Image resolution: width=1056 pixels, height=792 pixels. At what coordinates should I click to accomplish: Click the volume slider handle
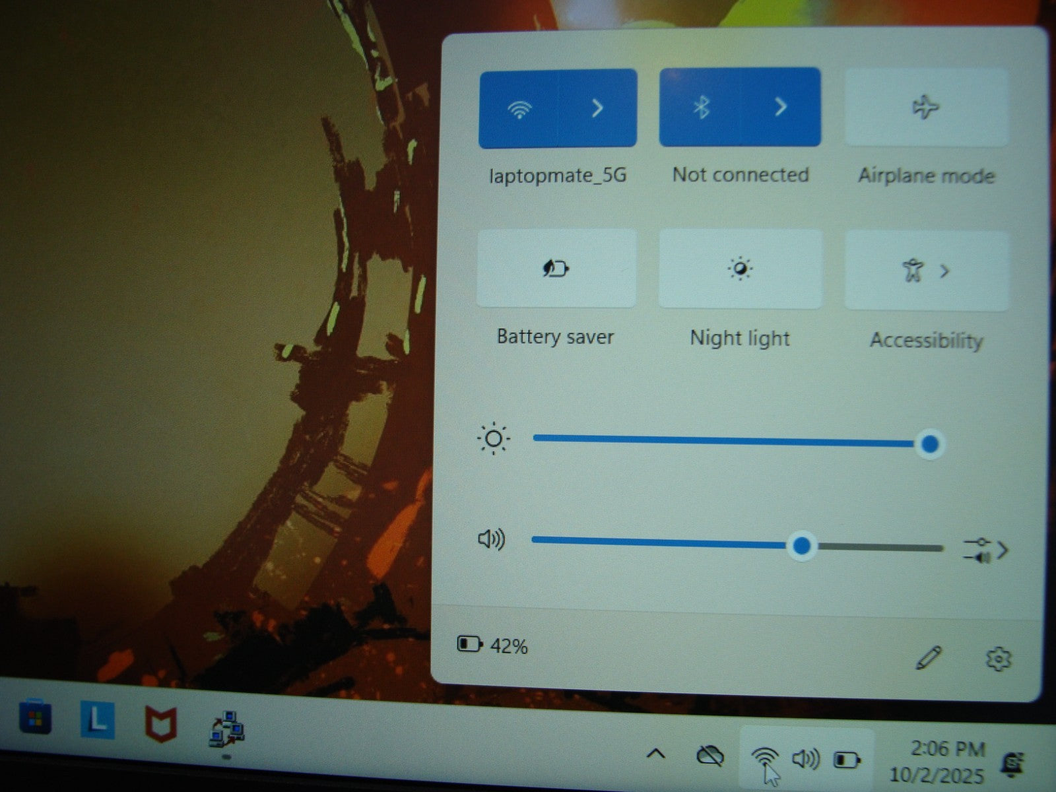(802, 546)
